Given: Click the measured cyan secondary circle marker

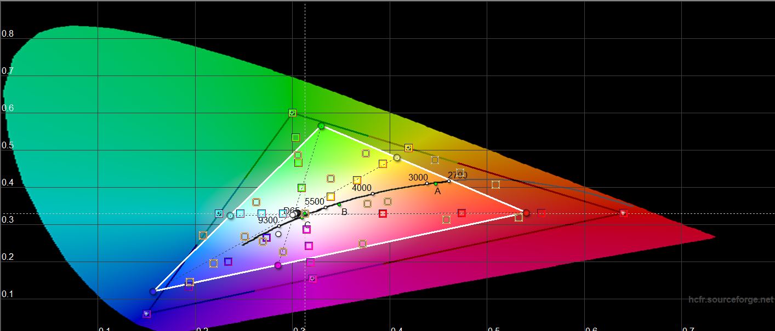Looking at the screenshot, I should pos(230,216).
